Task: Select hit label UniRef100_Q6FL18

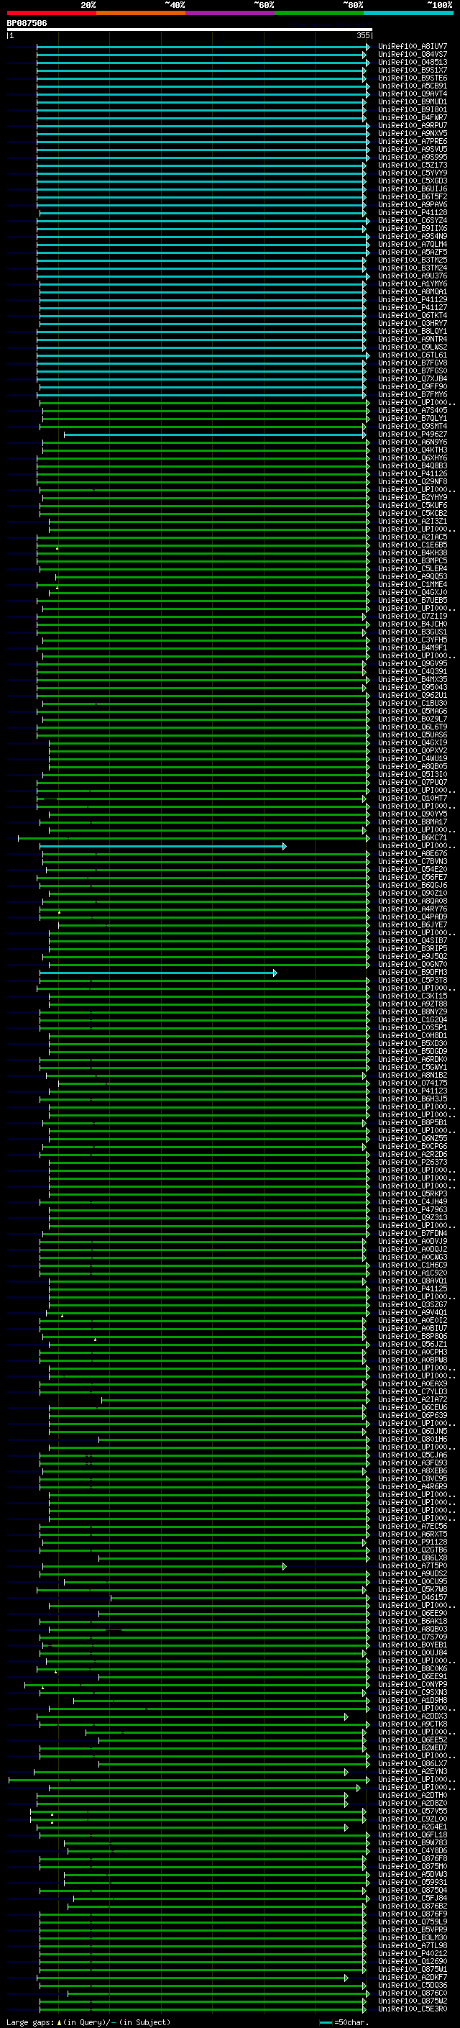Action: pos(413,1834)
